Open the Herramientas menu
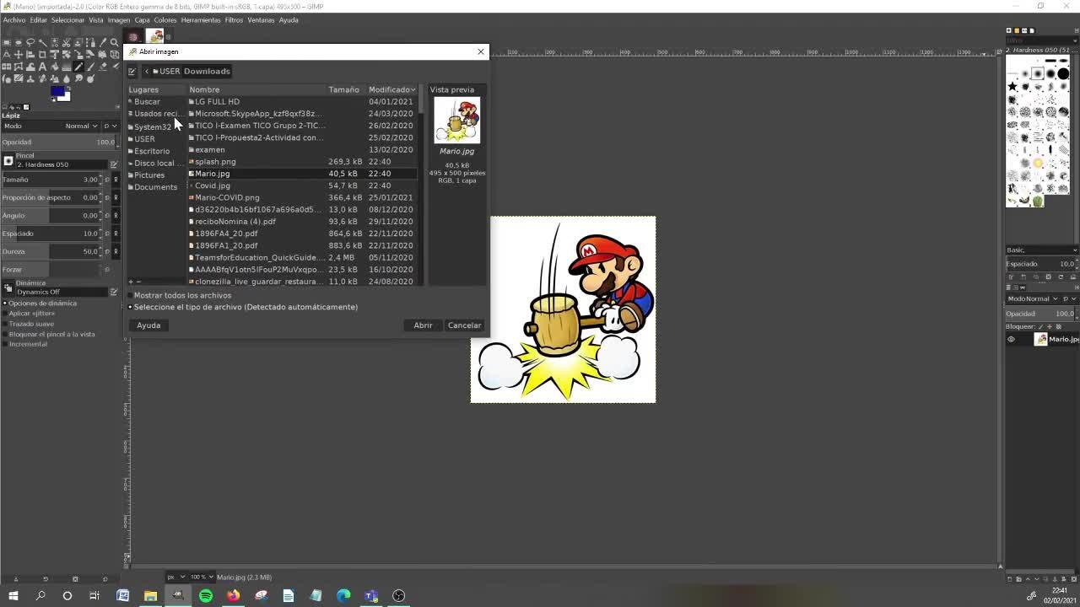 click(x=201, y=20)
